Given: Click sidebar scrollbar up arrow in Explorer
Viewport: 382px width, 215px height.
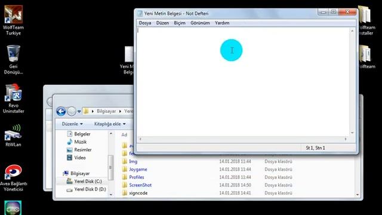Looking at the screenshot, I should [x=111, y=134].
